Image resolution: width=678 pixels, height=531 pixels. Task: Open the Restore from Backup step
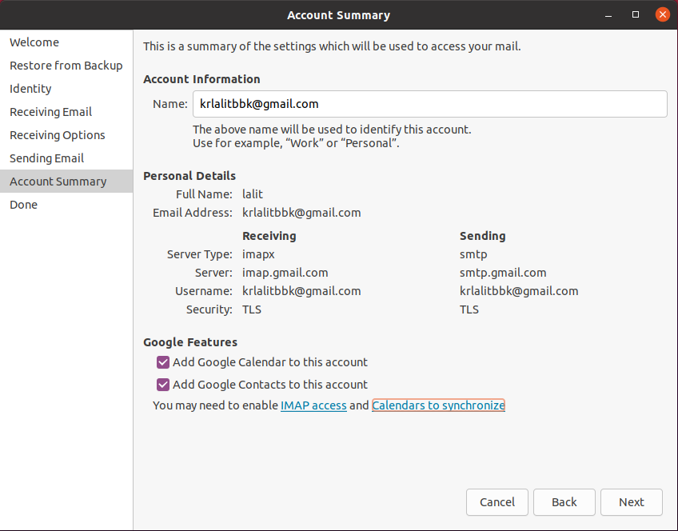point(66,65)
